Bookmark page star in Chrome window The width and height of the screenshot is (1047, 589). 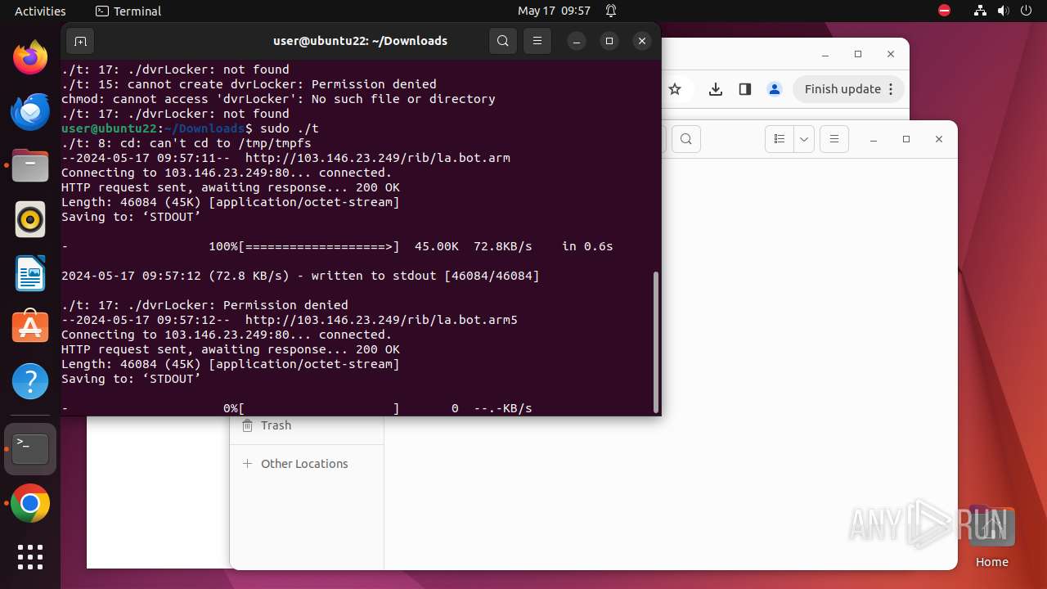(x=675, y=89)
